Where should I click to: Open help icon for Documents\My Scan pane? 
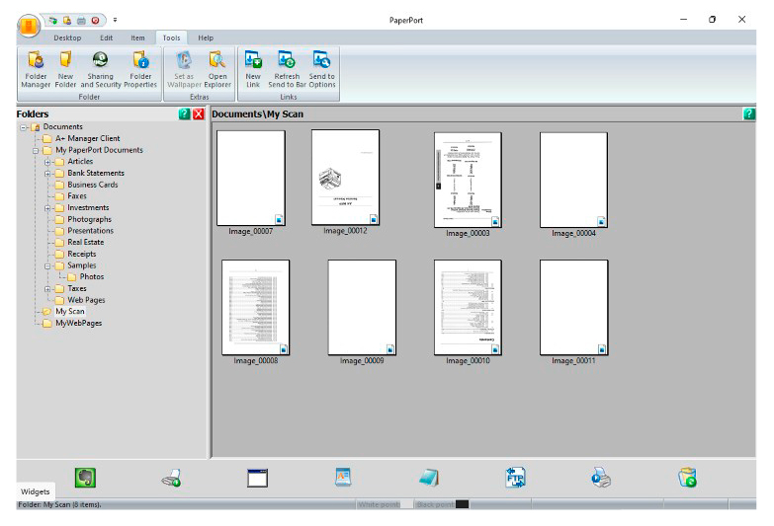click(749, 113)
